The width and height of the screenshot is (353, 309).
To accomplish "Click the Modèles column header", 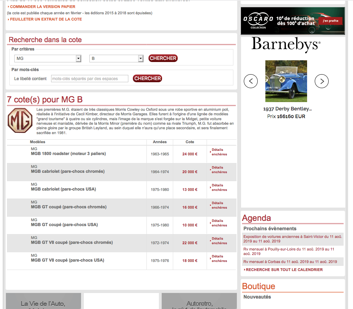I will tap(38, 142).
